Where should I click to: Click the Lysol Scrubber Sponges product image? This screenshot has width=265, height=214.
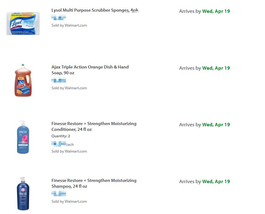[x=23, y=24]
